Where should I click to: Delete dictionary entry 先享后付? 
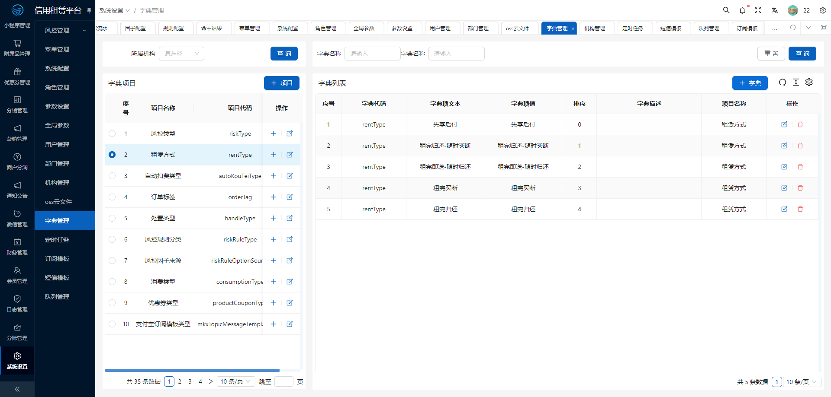[x=800, y=124]
